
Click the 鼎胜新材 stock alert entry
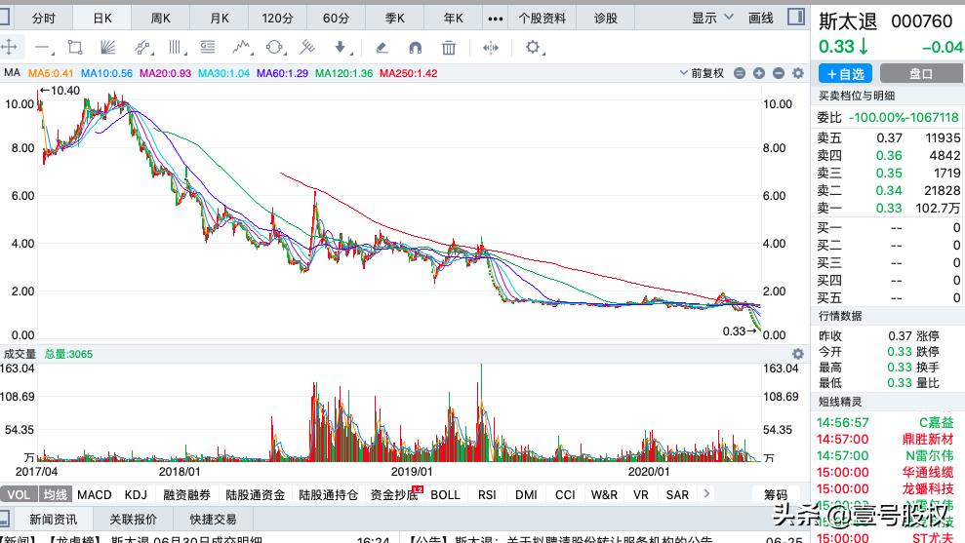(928, 439)
